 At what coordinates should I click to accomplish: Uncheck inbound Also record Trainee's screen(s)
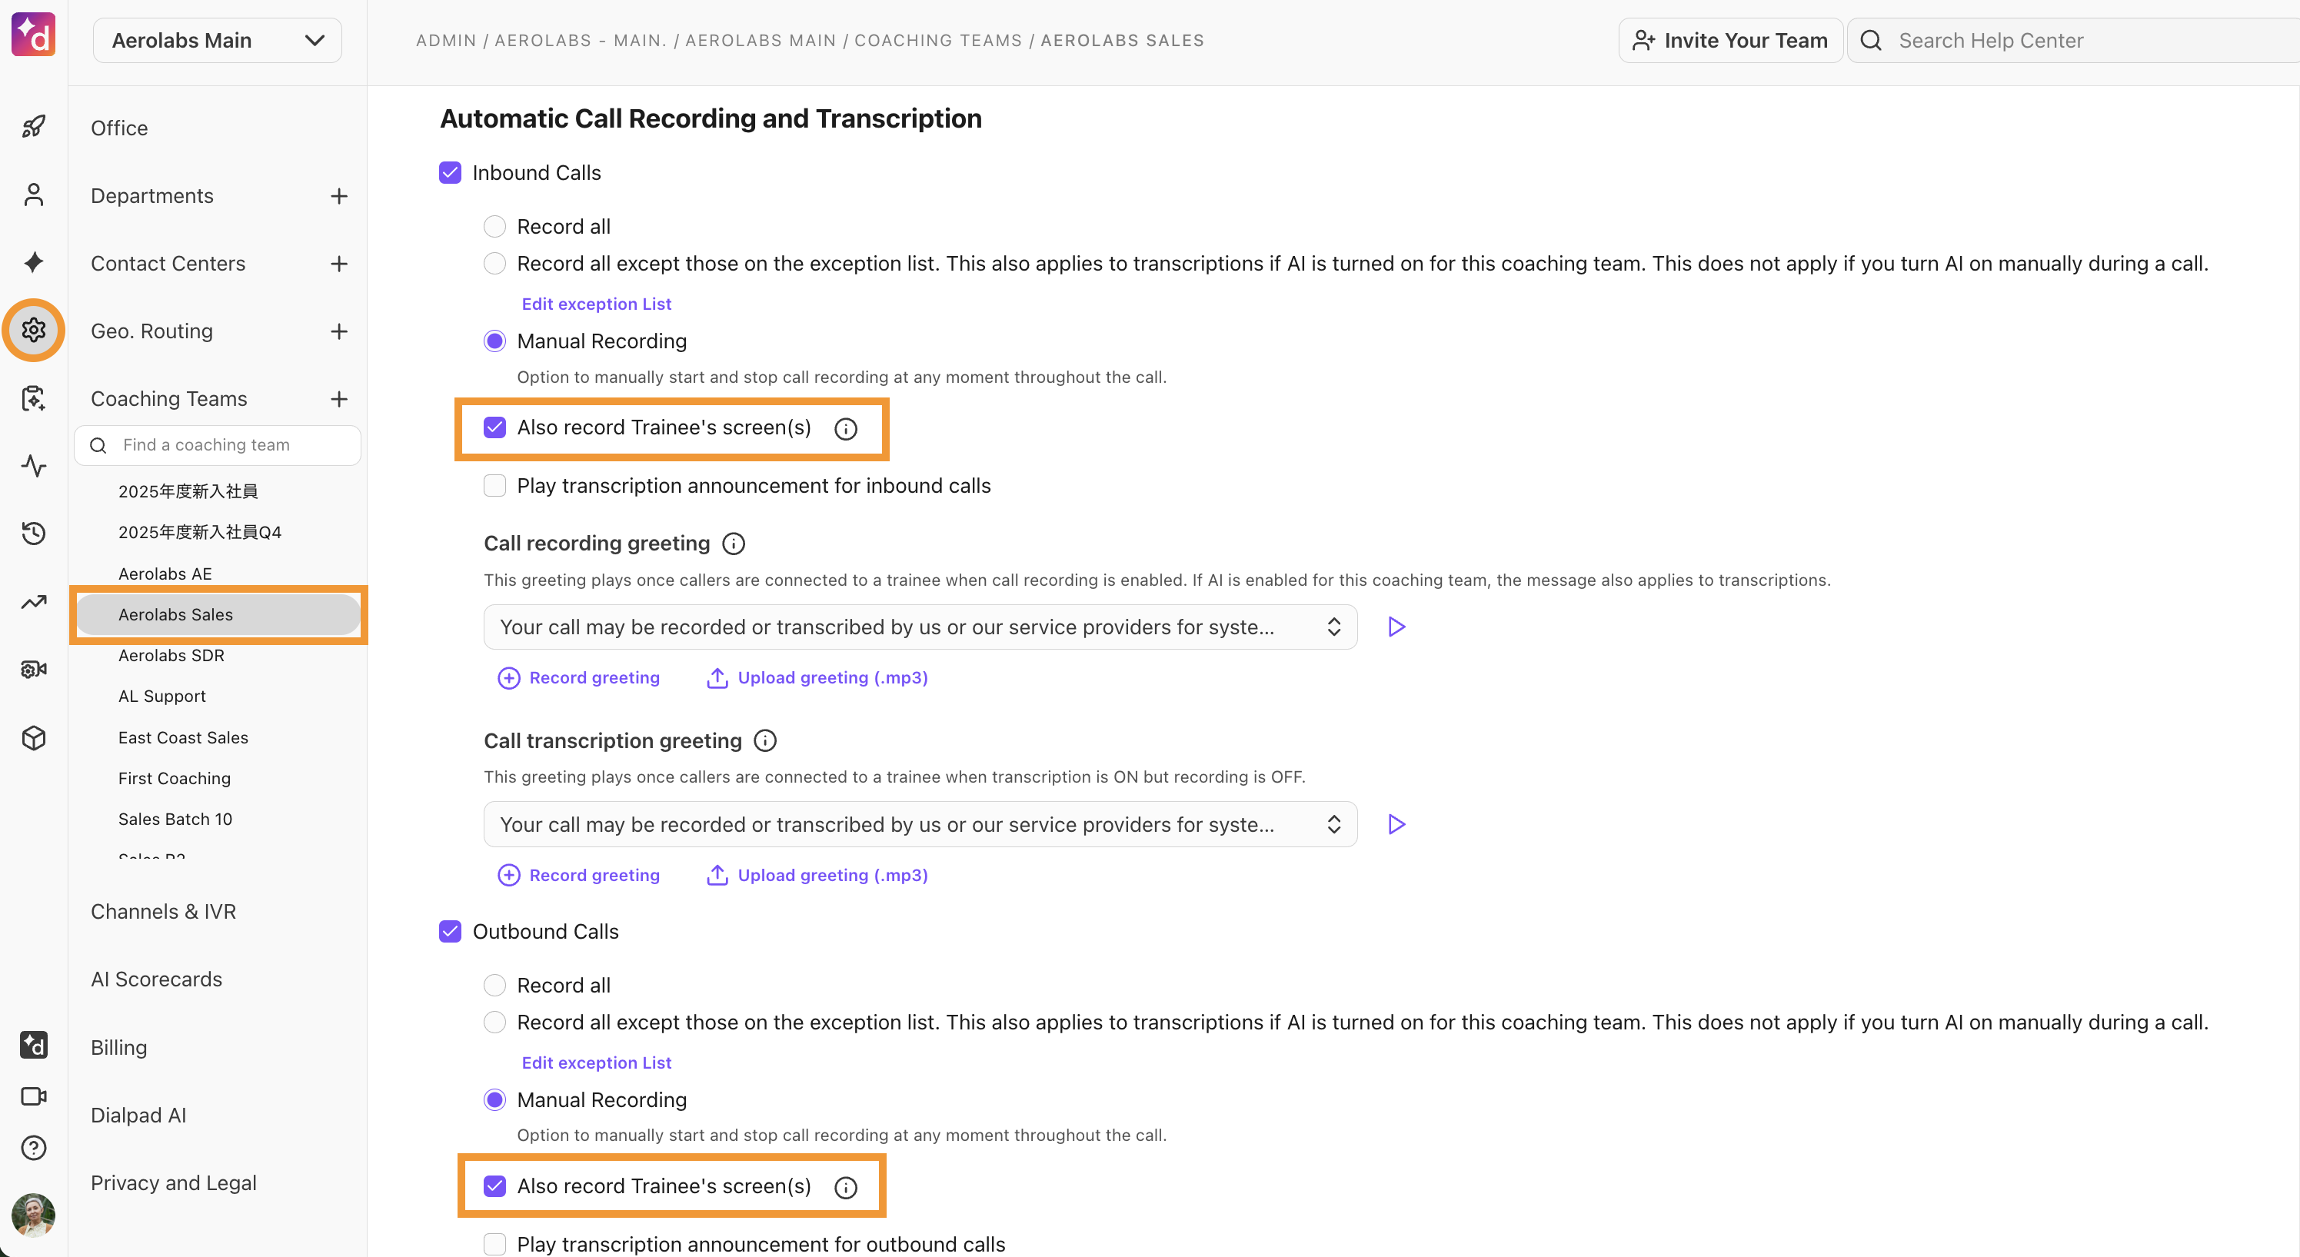[494, 427]
